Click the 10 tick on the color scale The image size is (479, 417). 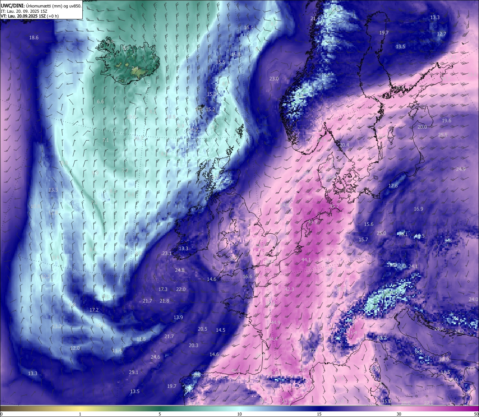pos(239,414)
